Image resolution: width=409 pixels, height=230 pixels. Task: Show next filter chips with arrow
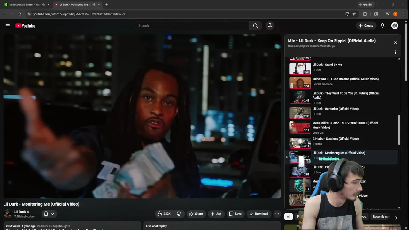396,218
